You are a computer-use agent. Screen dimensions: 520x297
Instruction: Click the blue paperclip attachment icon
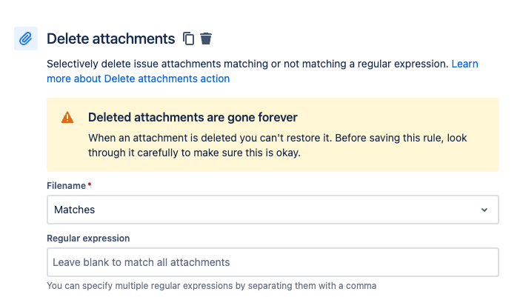click(26, 39)
